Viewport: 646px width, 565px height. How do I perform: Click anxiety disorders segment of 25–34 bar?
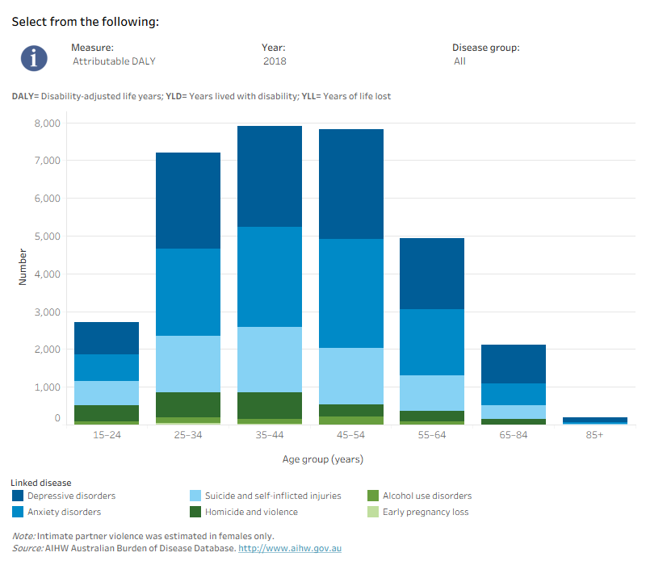pos(188,292)
